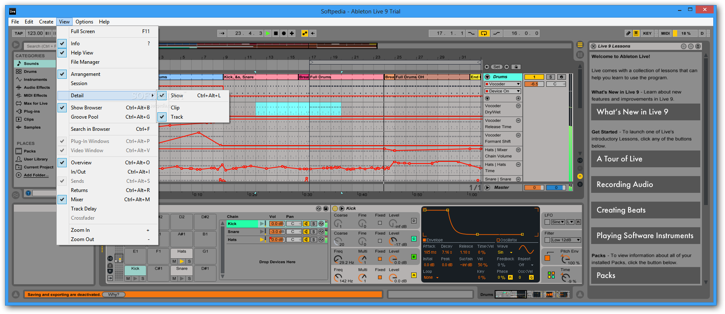Screen dimensions: 725x314
Task: Click the TAP tempo button
Action: coord(19,33)
